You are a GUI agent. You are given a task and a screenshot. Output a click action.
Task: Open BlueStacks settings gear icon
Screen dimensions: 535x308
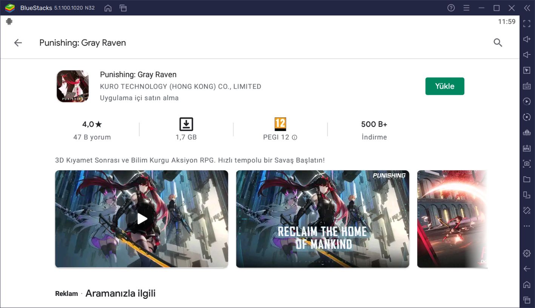[x=527, y=253]
